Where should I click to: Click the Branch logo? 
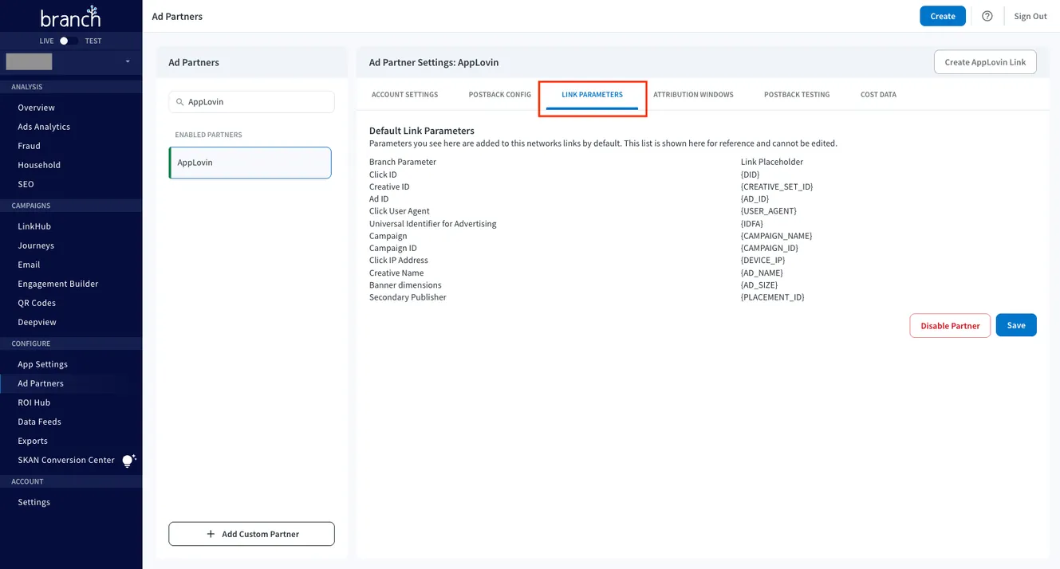click(x=70, y=16)
